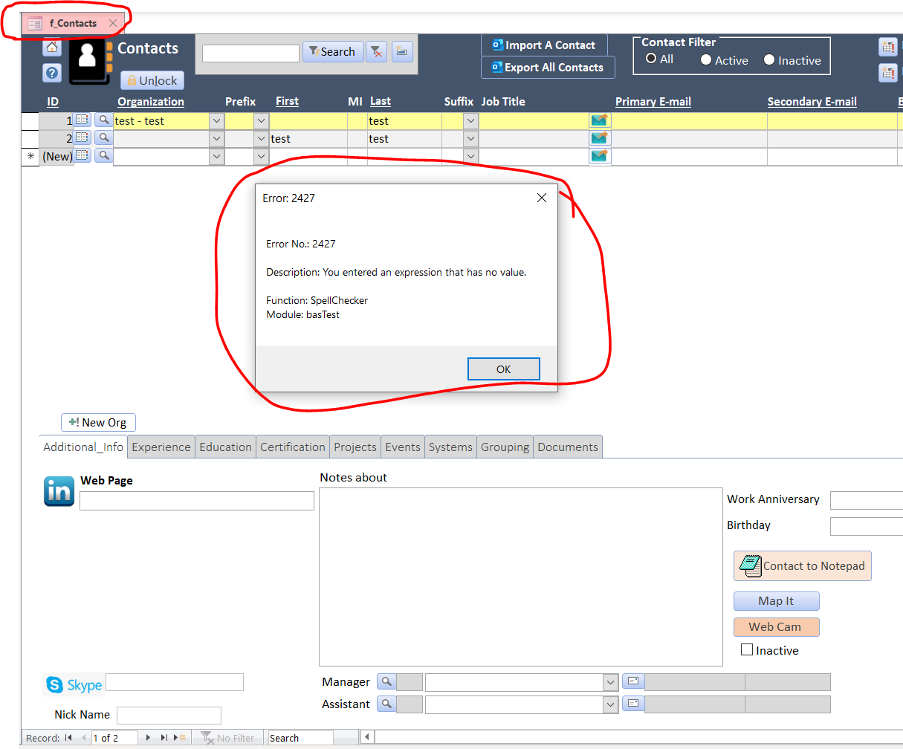The width and height of the screenshot is (903, 749).
Task: Click the Home icon button
Action: 52,48
